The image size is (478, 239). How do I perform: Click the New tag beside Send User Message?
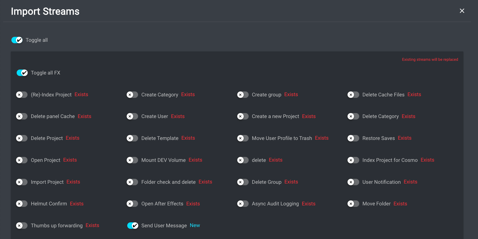195,225
